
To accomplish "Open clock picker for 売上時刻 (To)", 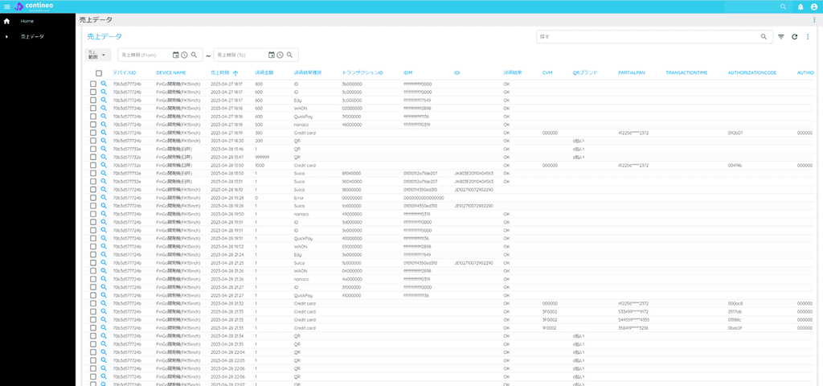I will click(x=280, y=55).
